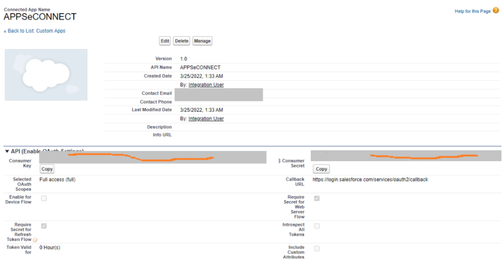
Task: Copy the Consumer Key
Action: 47,169
